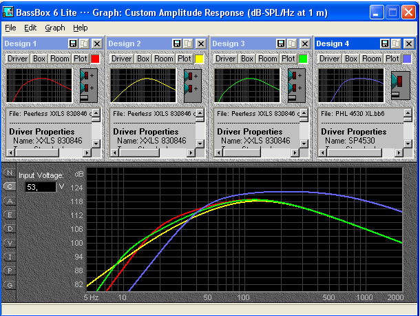Click the save icon in Design 2 header

click(x=177, y=43)
